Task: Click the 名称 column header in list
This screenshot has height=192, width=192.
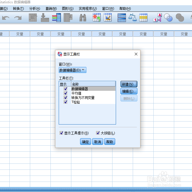Action: coord(93,84)
